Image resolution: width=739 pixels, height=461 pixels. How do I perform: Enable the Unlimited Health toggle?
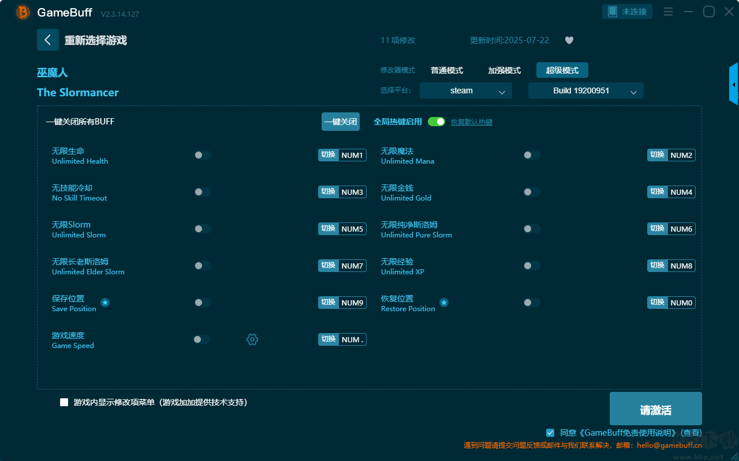pos(202,155)
